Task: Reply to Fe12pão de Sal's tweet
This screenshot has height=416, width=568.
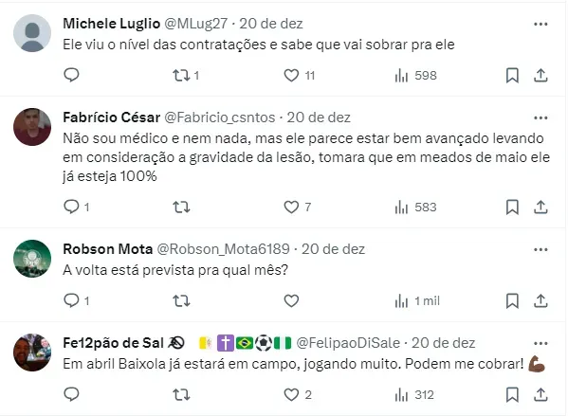Action: tap(71, 394)
